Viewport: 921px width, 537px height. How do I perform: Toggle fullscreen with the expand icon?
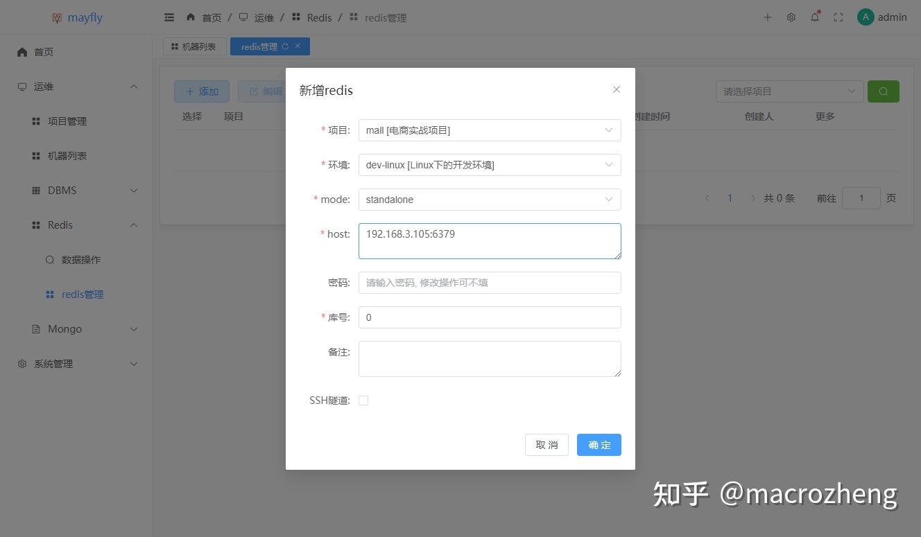point(838,17)
